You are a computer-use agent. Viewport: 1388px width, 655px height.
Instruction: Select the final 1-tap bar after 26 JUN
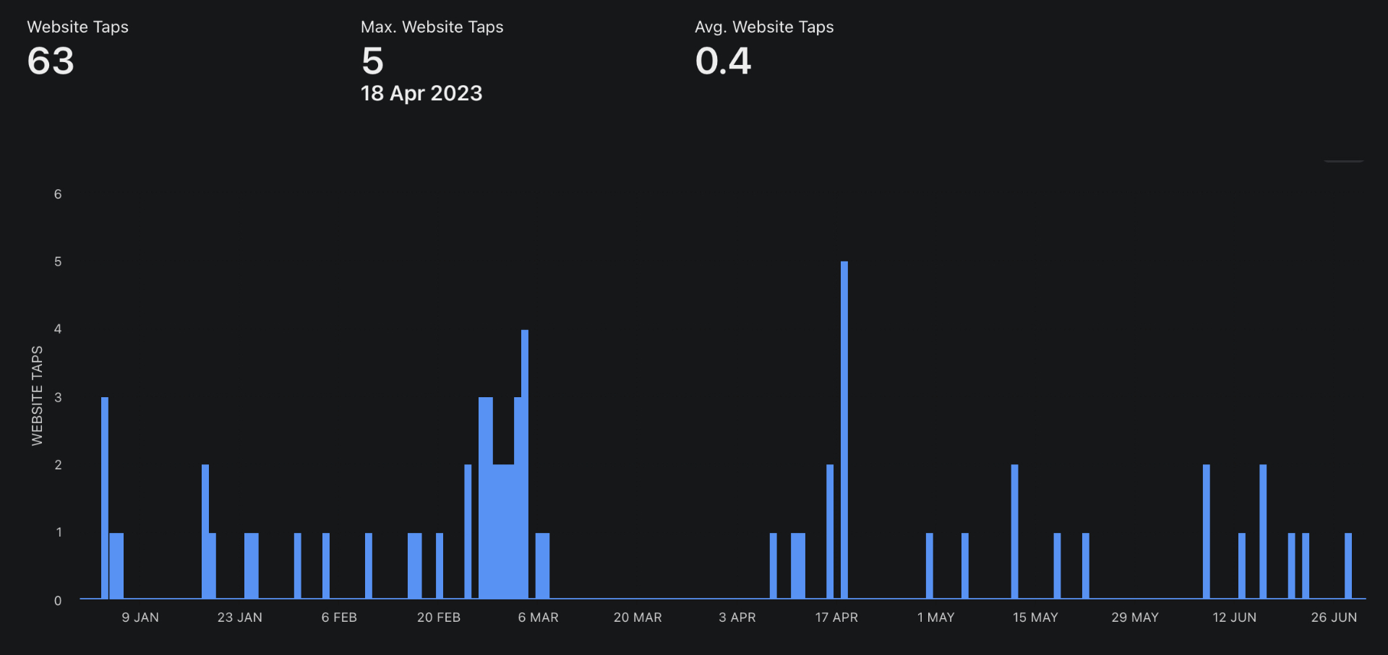coord(1348,565)
